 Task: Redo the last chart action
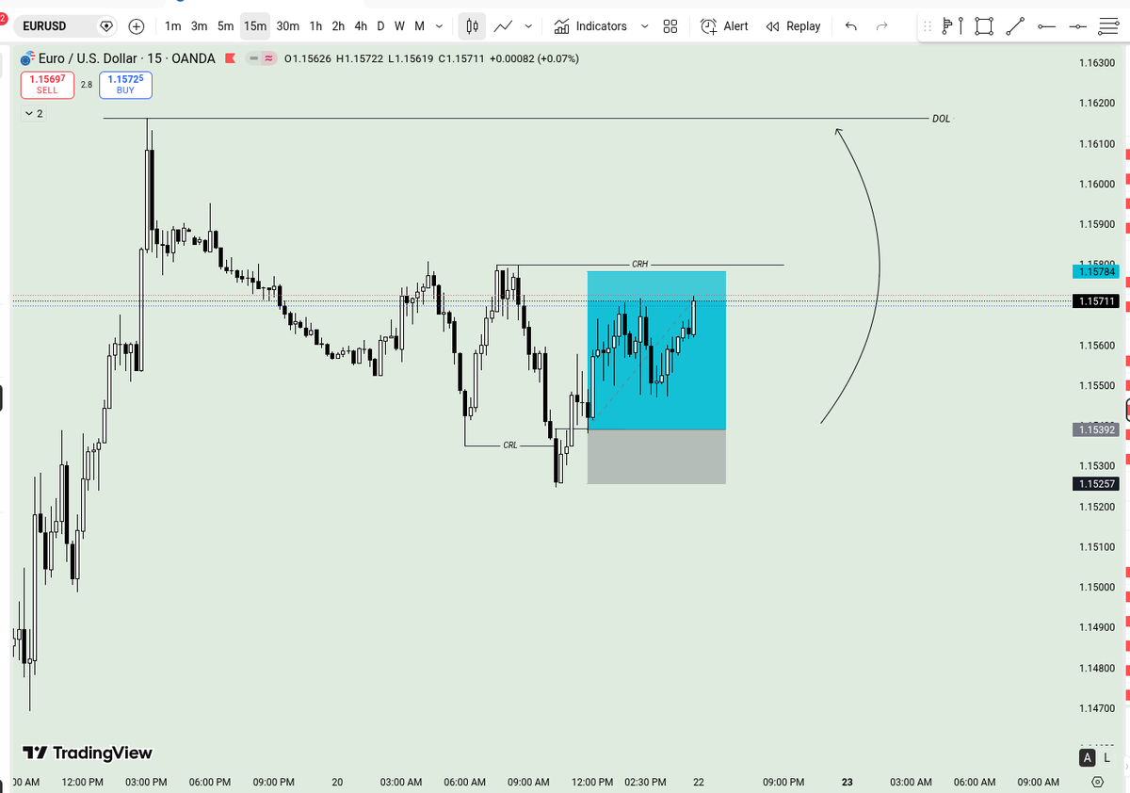pyautogui.click(x=882, y=26)
